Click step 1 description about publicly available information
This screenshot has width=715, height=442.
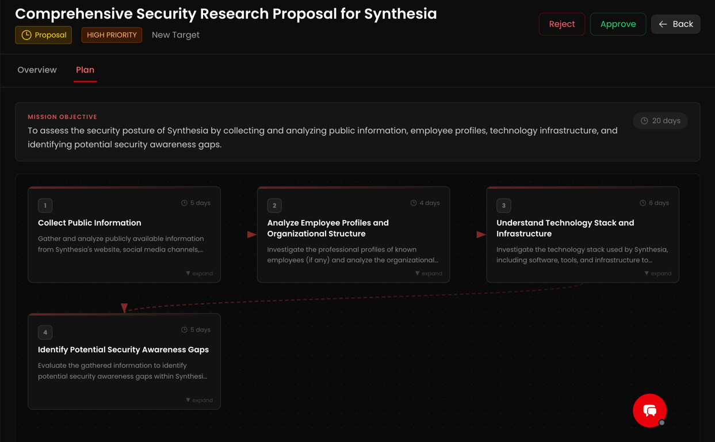pyautogui.click(x=121, y=244)
